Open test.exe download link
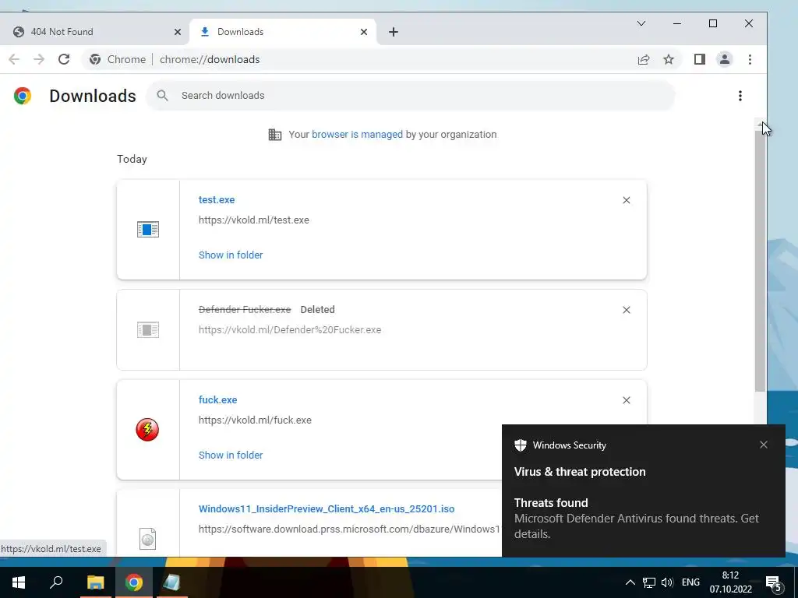This screenshot has height=598, width=798. (217, 200)
